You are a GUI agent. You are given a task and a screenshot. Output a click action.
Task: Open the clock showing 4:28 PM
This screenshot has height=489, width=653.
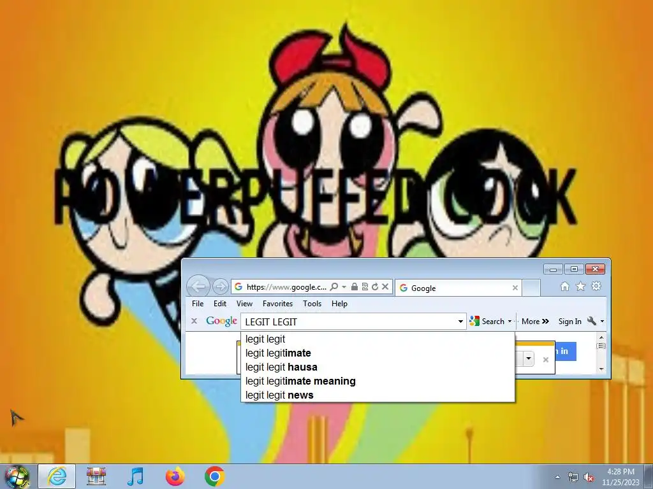[x=620, y=477]
